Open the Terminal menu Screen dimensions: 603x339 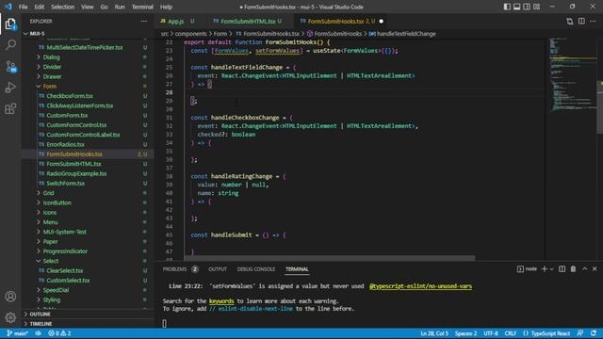[x=142, y=7]
